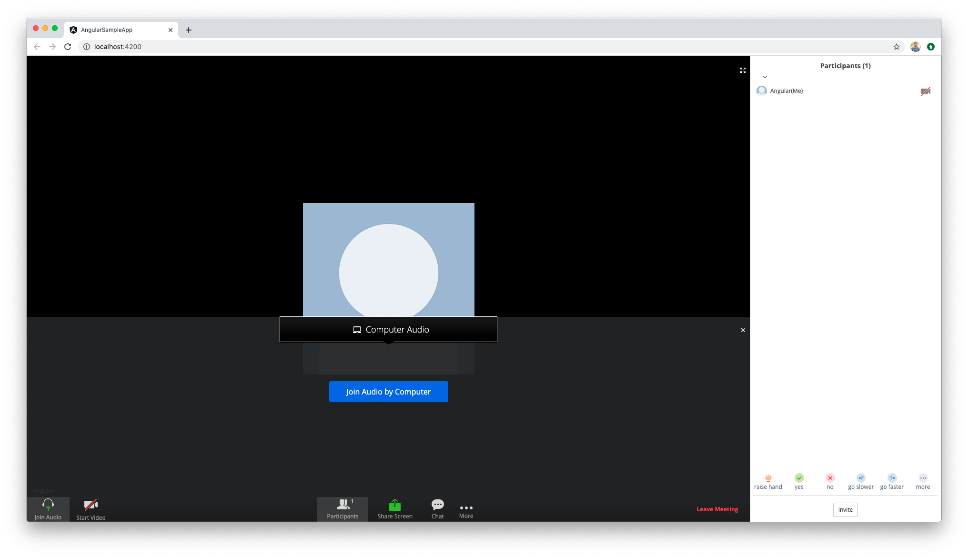Click the Join Audio headphone icon
The height and width of the screenshot is (557, 968).
click(x=48, y=505)
